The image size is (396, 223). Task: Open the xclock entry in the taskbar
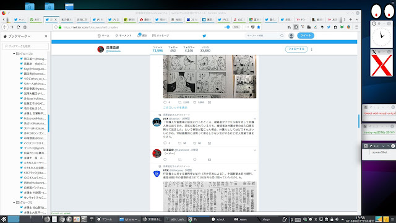(218, 219)
